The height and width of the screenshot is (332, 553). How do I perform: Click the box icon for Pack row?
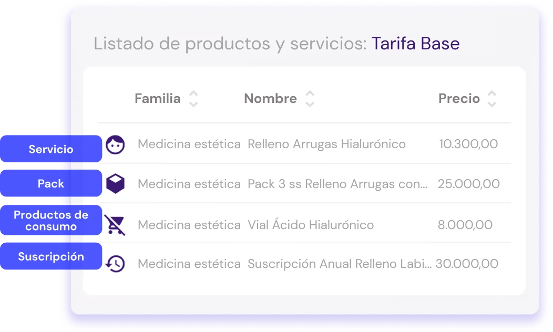click(x=115, y=184)
